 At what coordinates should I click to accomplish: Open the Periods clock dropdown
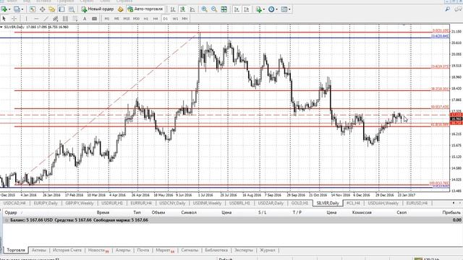pyautogui.click(x=273, y=9)
